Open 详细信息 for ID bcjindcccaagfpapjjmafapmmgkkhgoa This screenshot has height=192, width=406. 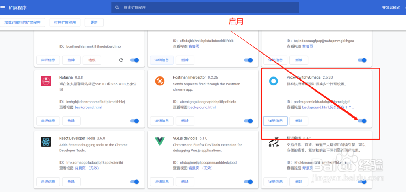coord(276,60)
